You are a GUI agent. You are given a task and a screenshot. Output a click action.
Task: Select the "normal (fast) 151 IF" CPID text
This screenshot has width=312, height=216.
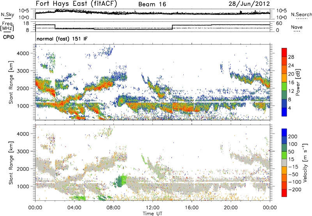point(62,39)
